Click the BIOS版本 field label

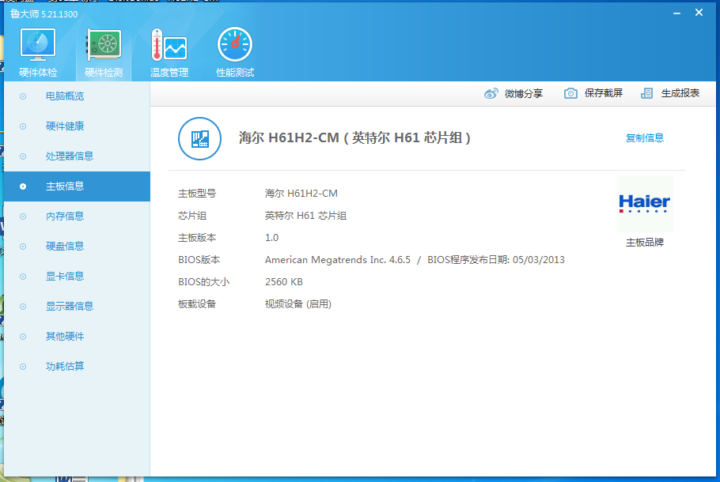(x=199, y=260)
